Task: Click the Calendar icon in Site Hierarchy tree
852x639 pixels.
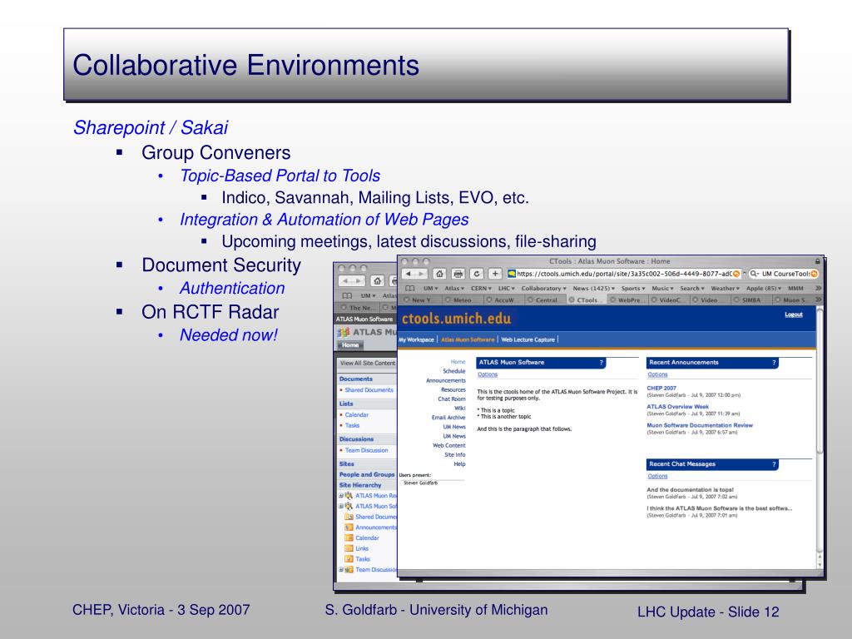Action: [349, 538]
